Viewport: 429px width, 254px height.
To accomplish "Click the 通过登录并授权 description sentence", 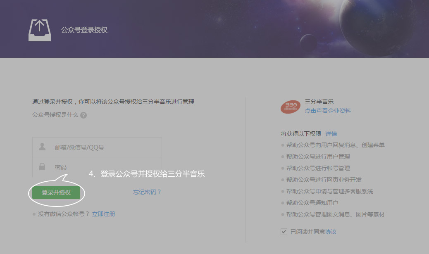I will [113, 102].
